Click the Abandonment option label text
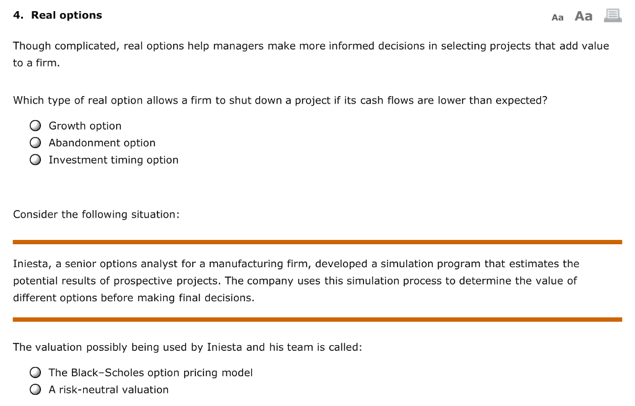The height and width of the screenshot is (406, 635). 102,143
